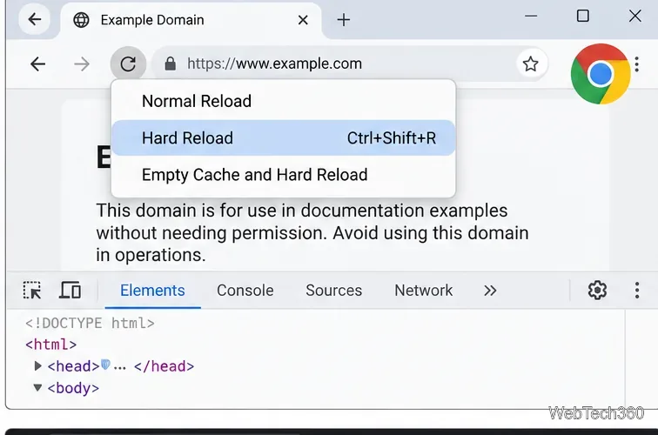Open the DevTools three-dot menu

click(637, 291)
